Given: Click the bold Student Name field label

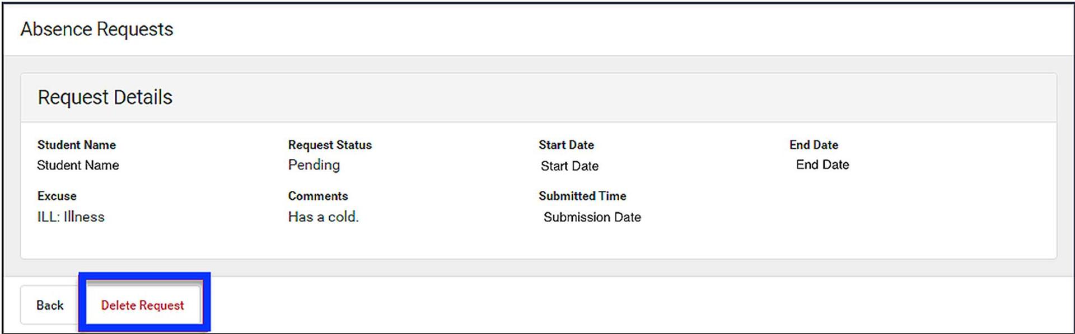Looking at the screenshot, I should point(77,145).
